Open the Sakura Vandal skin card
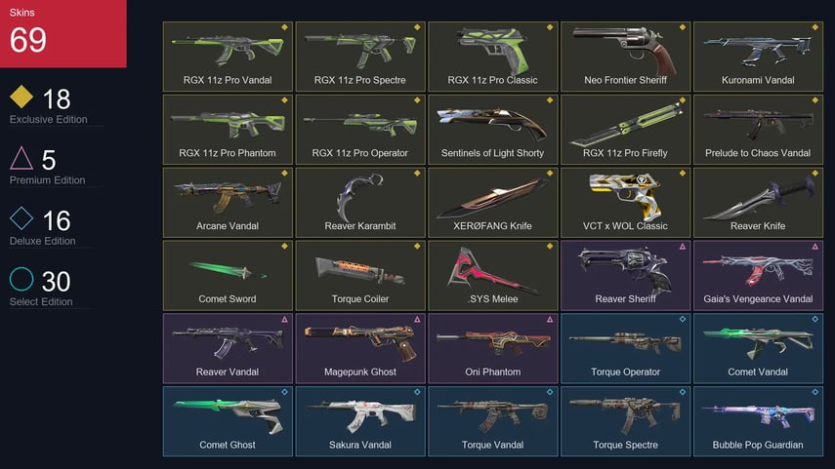The width and height of the screenshot is (835, 469). [x=360, y=421]
